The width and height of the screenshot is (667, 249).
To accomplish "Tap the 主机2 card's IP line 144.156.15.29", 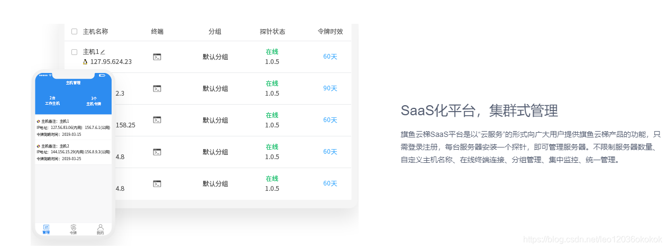I will pyautogui.click(x=74, y=152).
